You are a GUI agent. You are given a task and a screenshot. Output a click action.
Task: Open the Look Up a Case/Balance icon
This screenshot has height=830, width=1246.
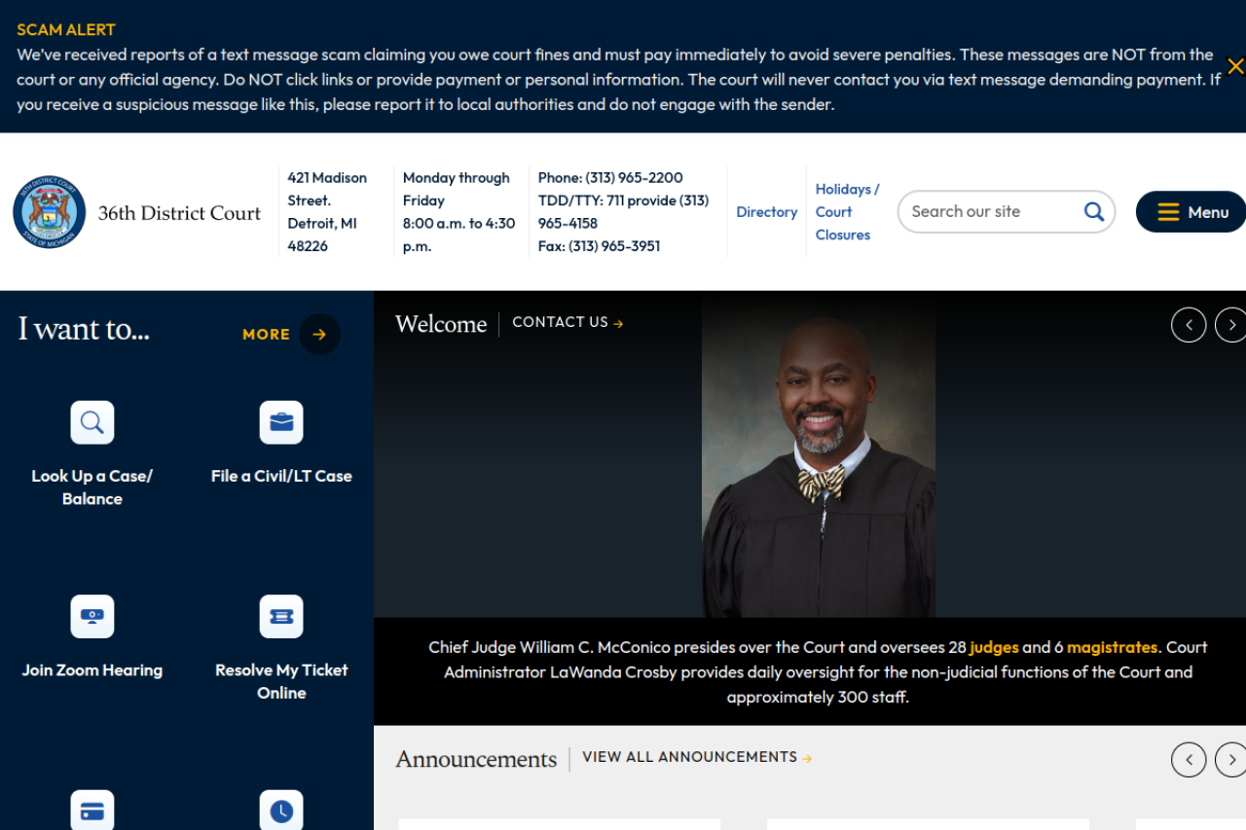92,422
